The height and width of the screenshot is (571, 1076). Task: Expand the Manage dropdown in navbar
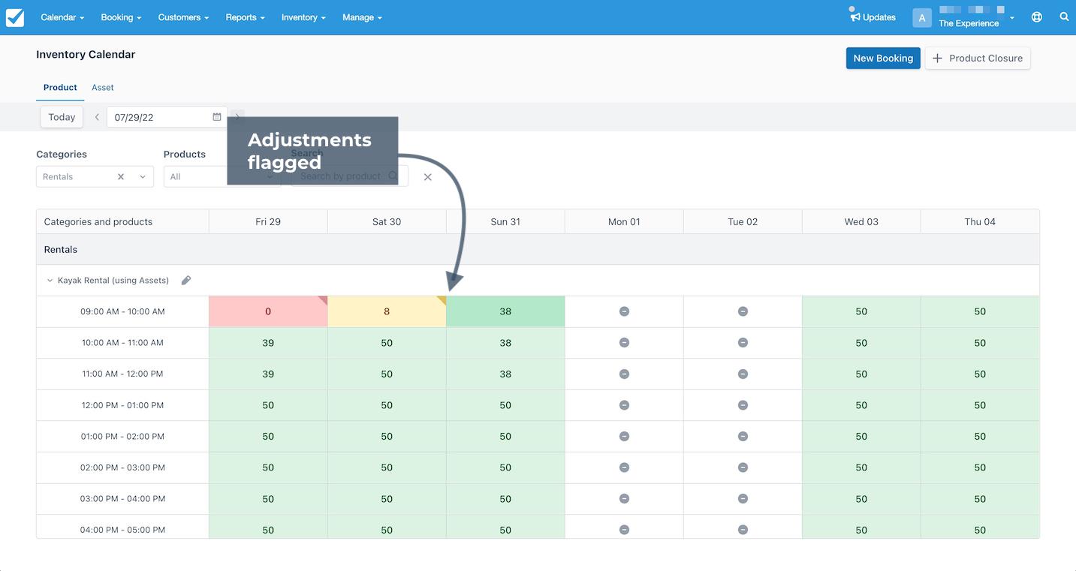pos(362,17)
